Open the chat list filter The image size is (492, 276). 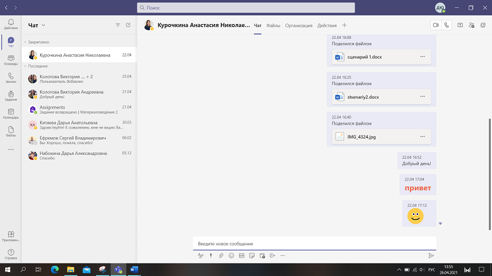point(118,25)
